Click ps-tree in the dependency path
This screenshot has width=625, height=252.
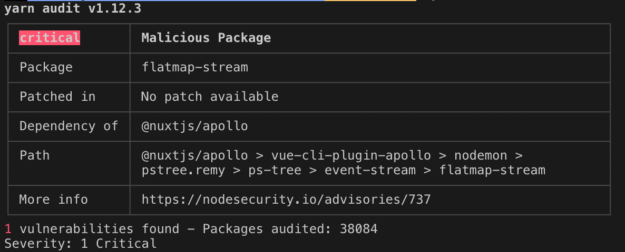coord(275,170)
